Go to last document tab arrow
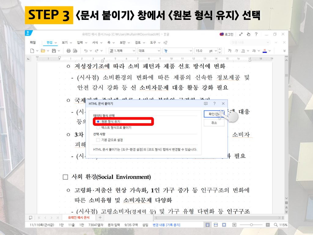The height and width of the screenshot is (235, 313). (x=58, y=218)
